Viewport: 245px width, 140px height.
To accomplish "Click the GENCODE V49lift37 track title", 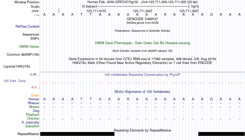I will coord(142,19).
